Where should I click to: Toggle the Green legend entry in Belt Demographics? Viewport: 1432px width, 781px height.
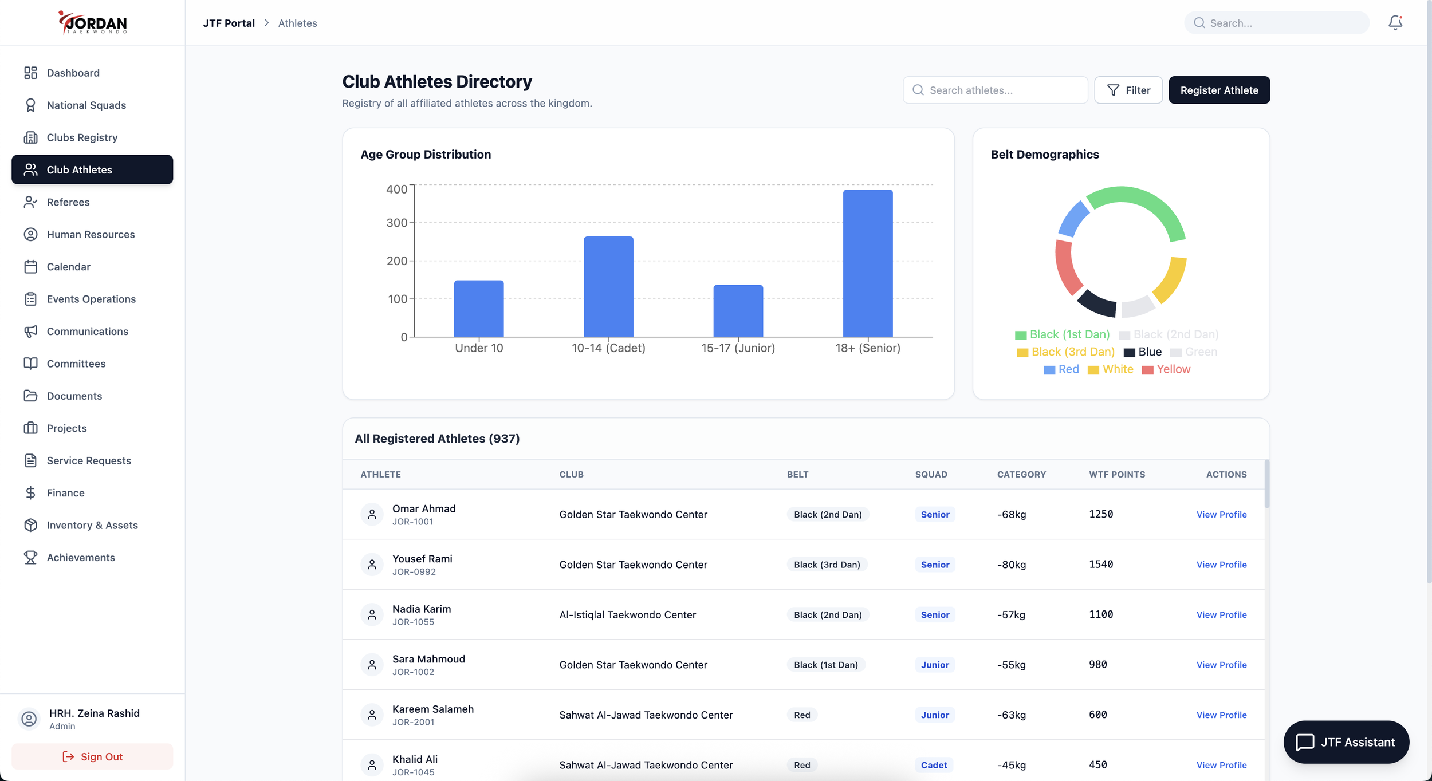coord(1194,352)
